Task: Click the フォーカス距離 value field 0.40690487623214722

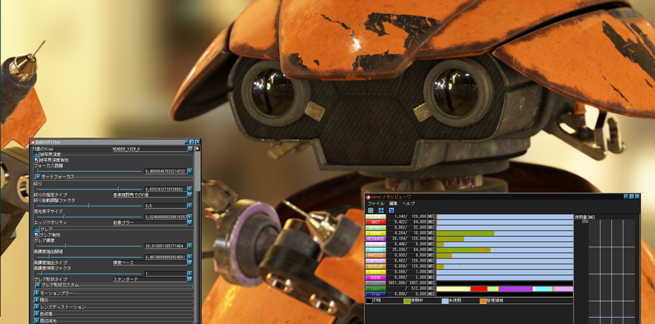Action: coord(165,171)
